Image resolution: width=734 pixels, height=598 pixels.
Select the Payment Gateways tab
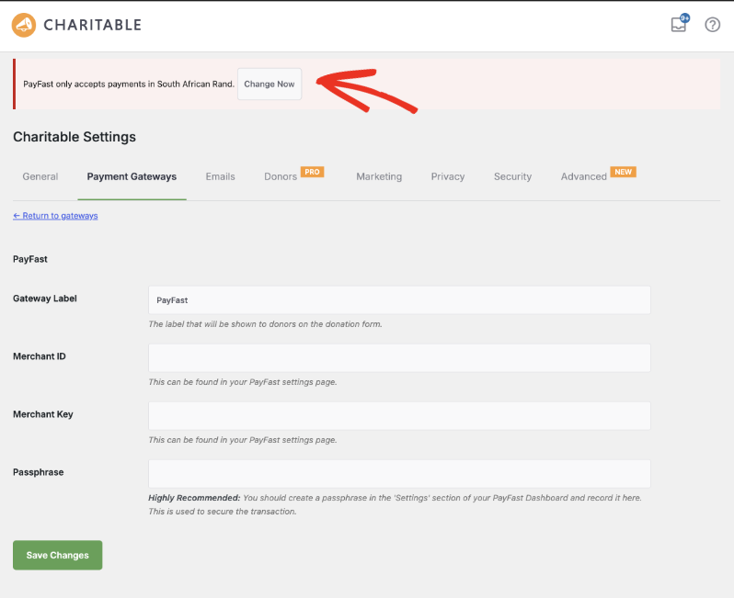click(132, 176)
